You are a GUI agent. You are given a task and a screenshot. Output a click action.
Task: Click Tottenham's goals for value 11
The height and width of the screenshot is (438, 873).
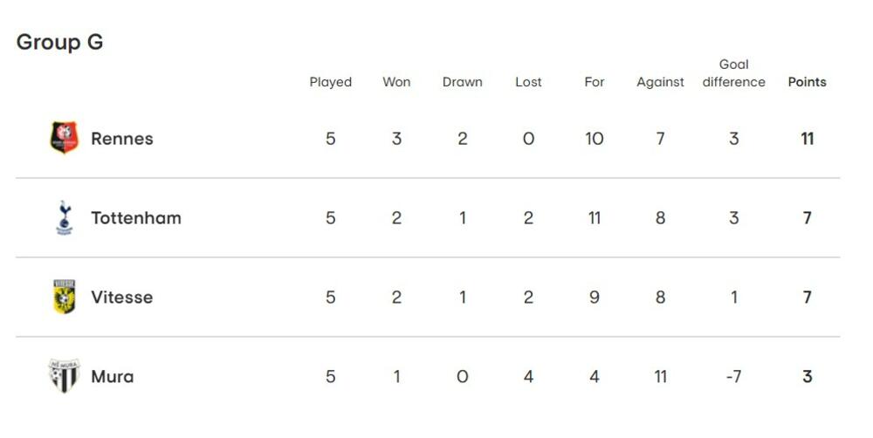pyautogui.click(x=595, y=218)
